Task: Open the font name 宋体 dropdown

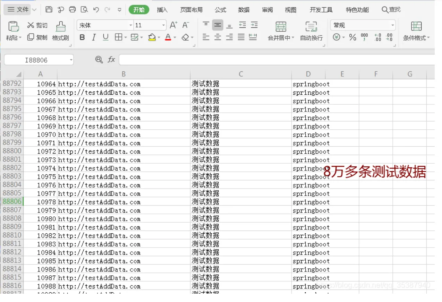Action: click(131, 25)
